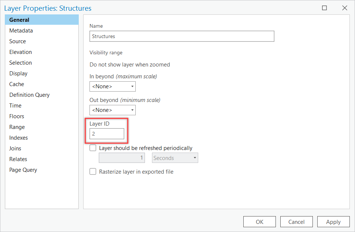This screenshot has height=232, width=355.
Task: Open the Floors configuration
Action: tap(17, 116)
